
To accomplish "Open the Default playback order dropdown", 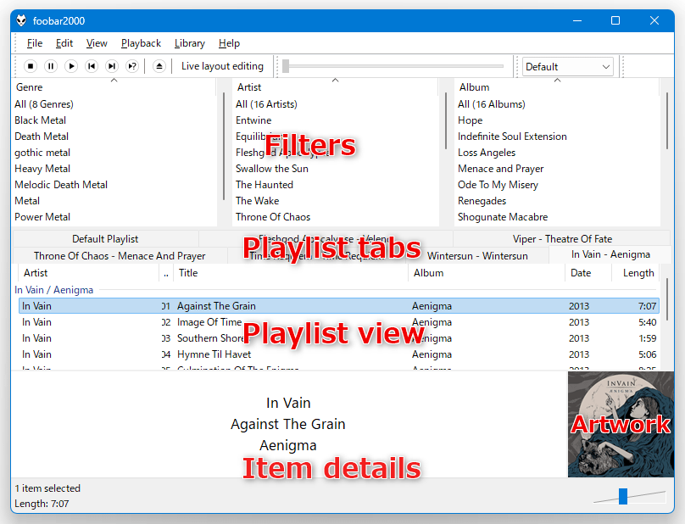I will tap(567, 67).
